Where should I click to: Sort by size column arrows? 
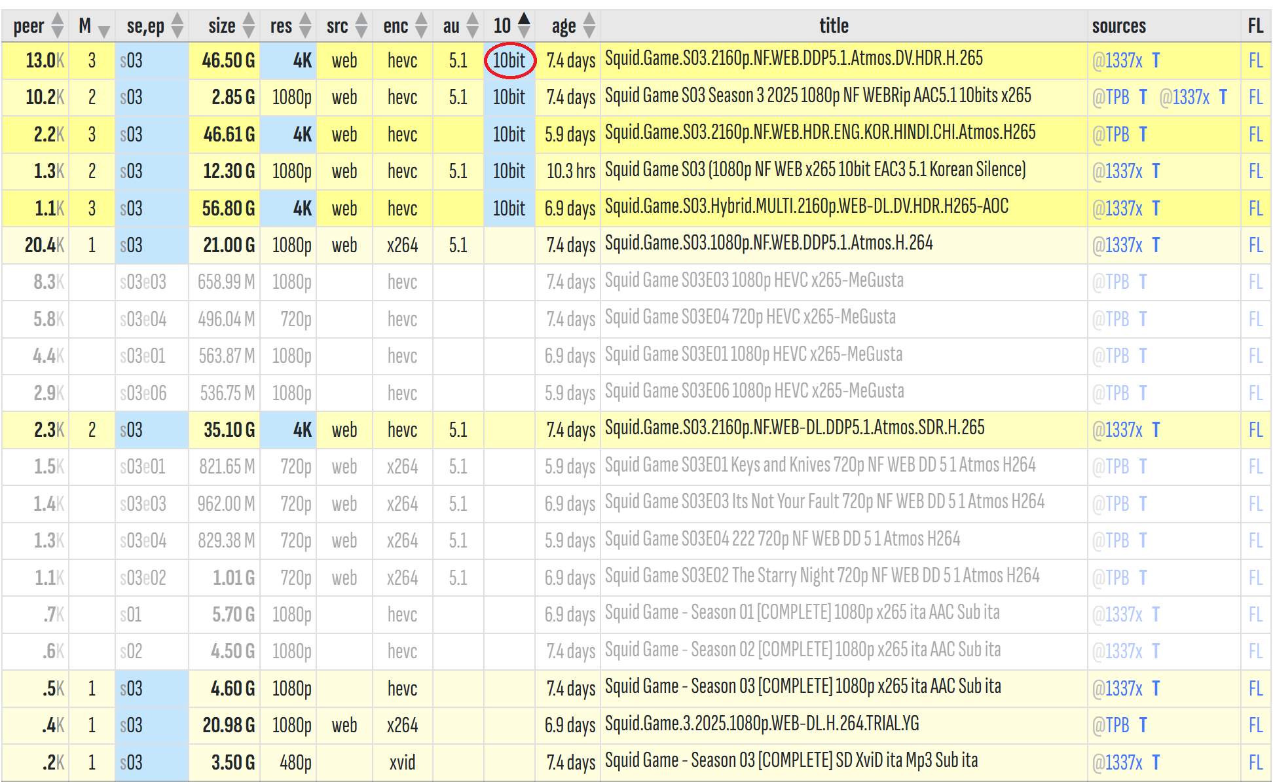coord(248,26)
